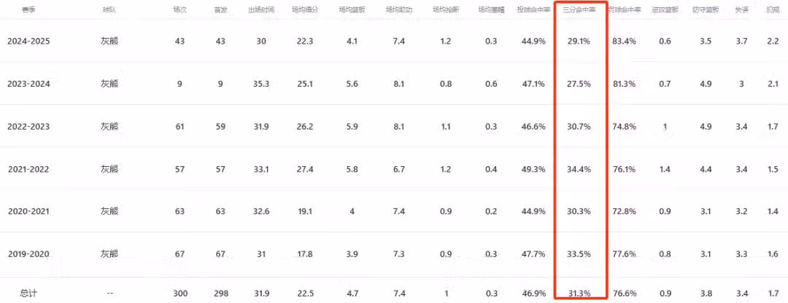Select the 83.4% free throw cell

click(625, 42)
